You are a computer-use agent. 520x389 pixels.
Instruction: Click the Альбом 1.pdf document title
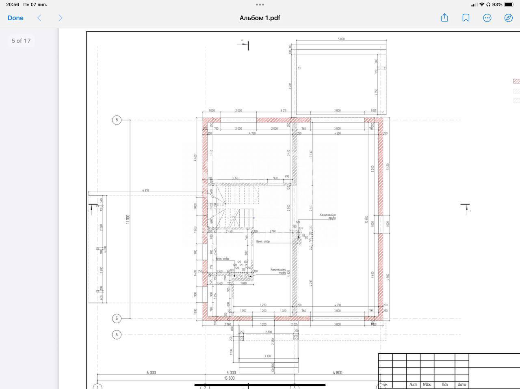[260, 18]
